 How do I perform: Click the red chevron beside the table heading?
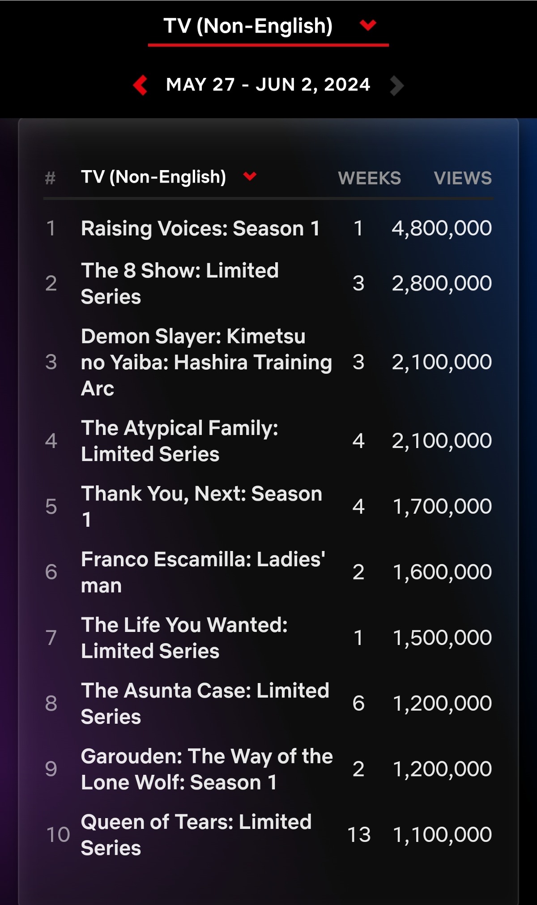pyautogui.click(x=250, y=176)
